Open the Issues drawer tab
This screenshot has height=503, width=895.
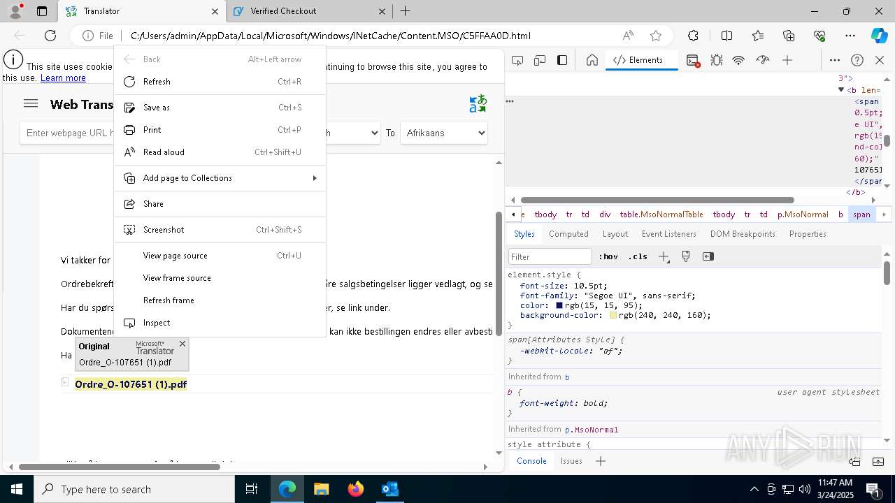pos(571,461)
